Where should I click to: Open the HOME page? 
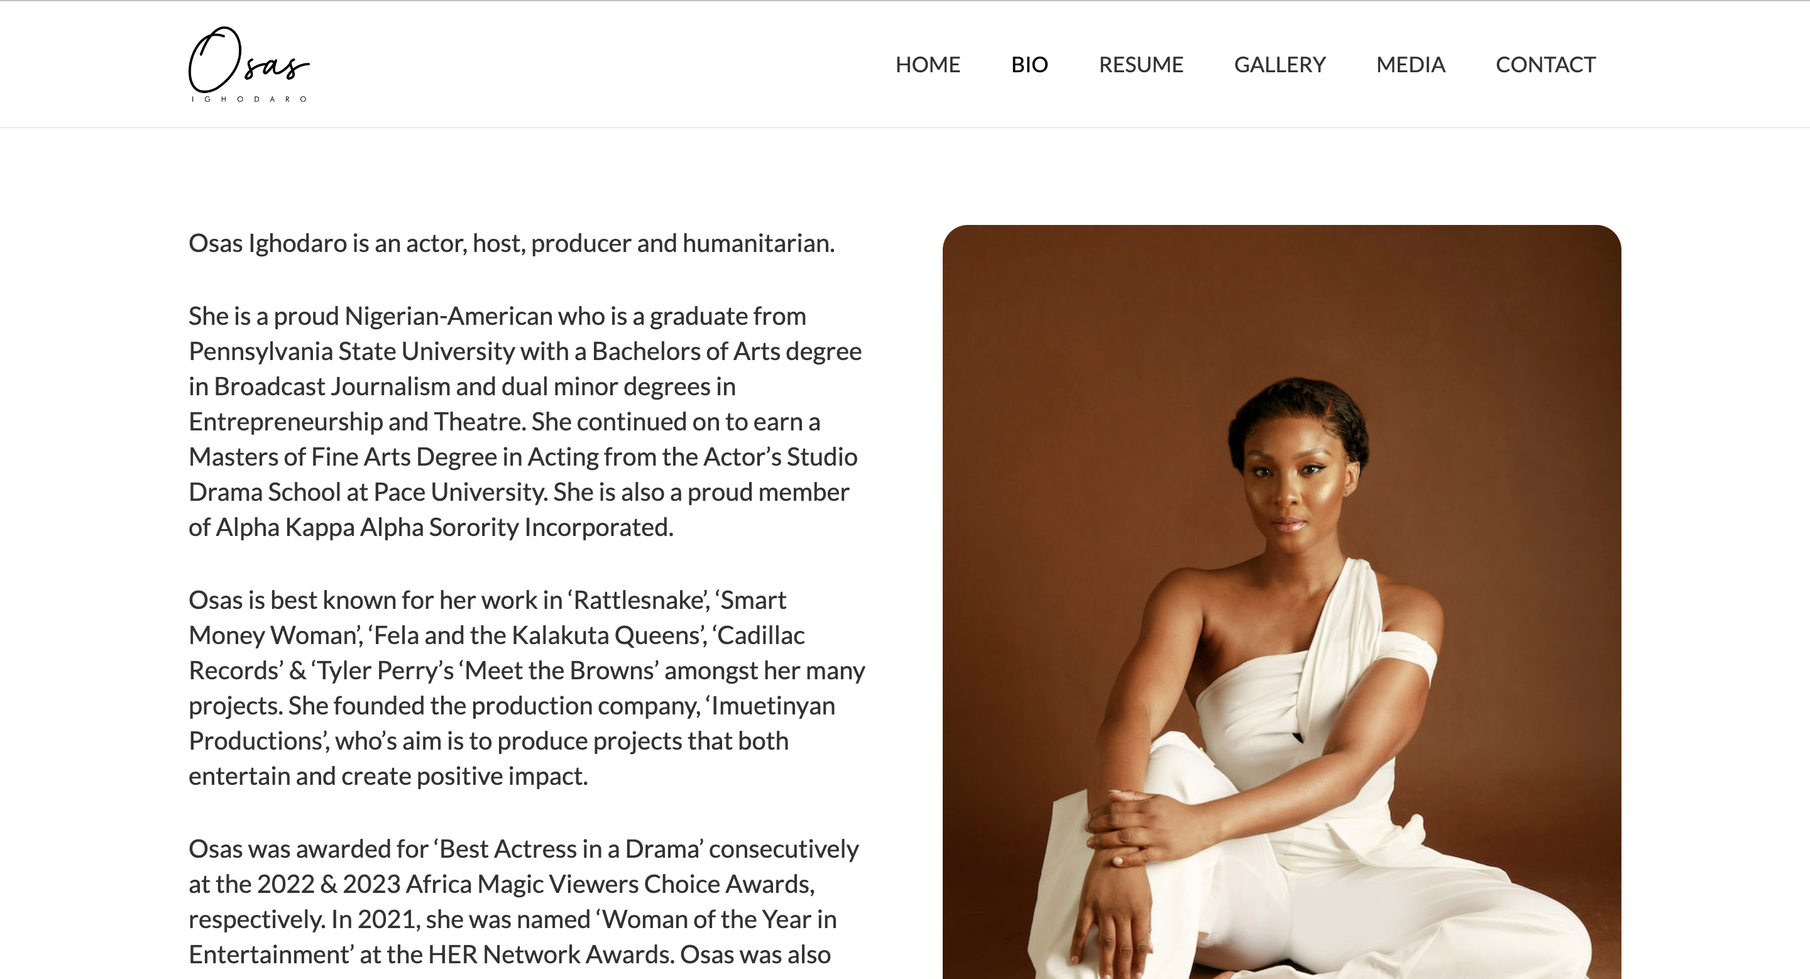pyautogui.click(x=928, y=65)
